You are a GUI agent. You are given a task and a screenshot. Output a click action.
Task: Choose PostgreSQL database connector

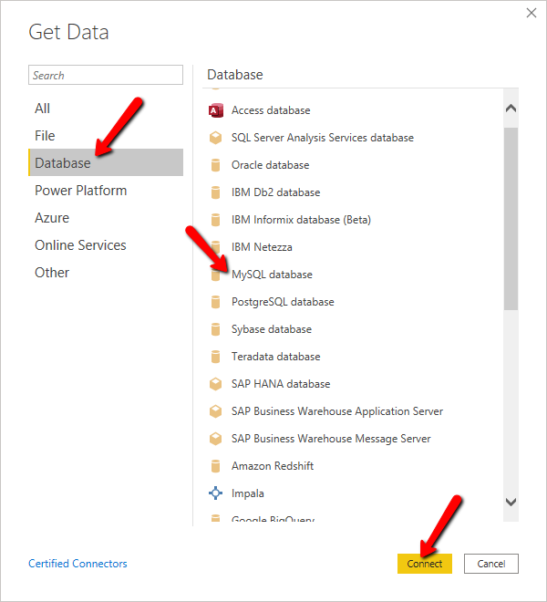tap(353, 302)
